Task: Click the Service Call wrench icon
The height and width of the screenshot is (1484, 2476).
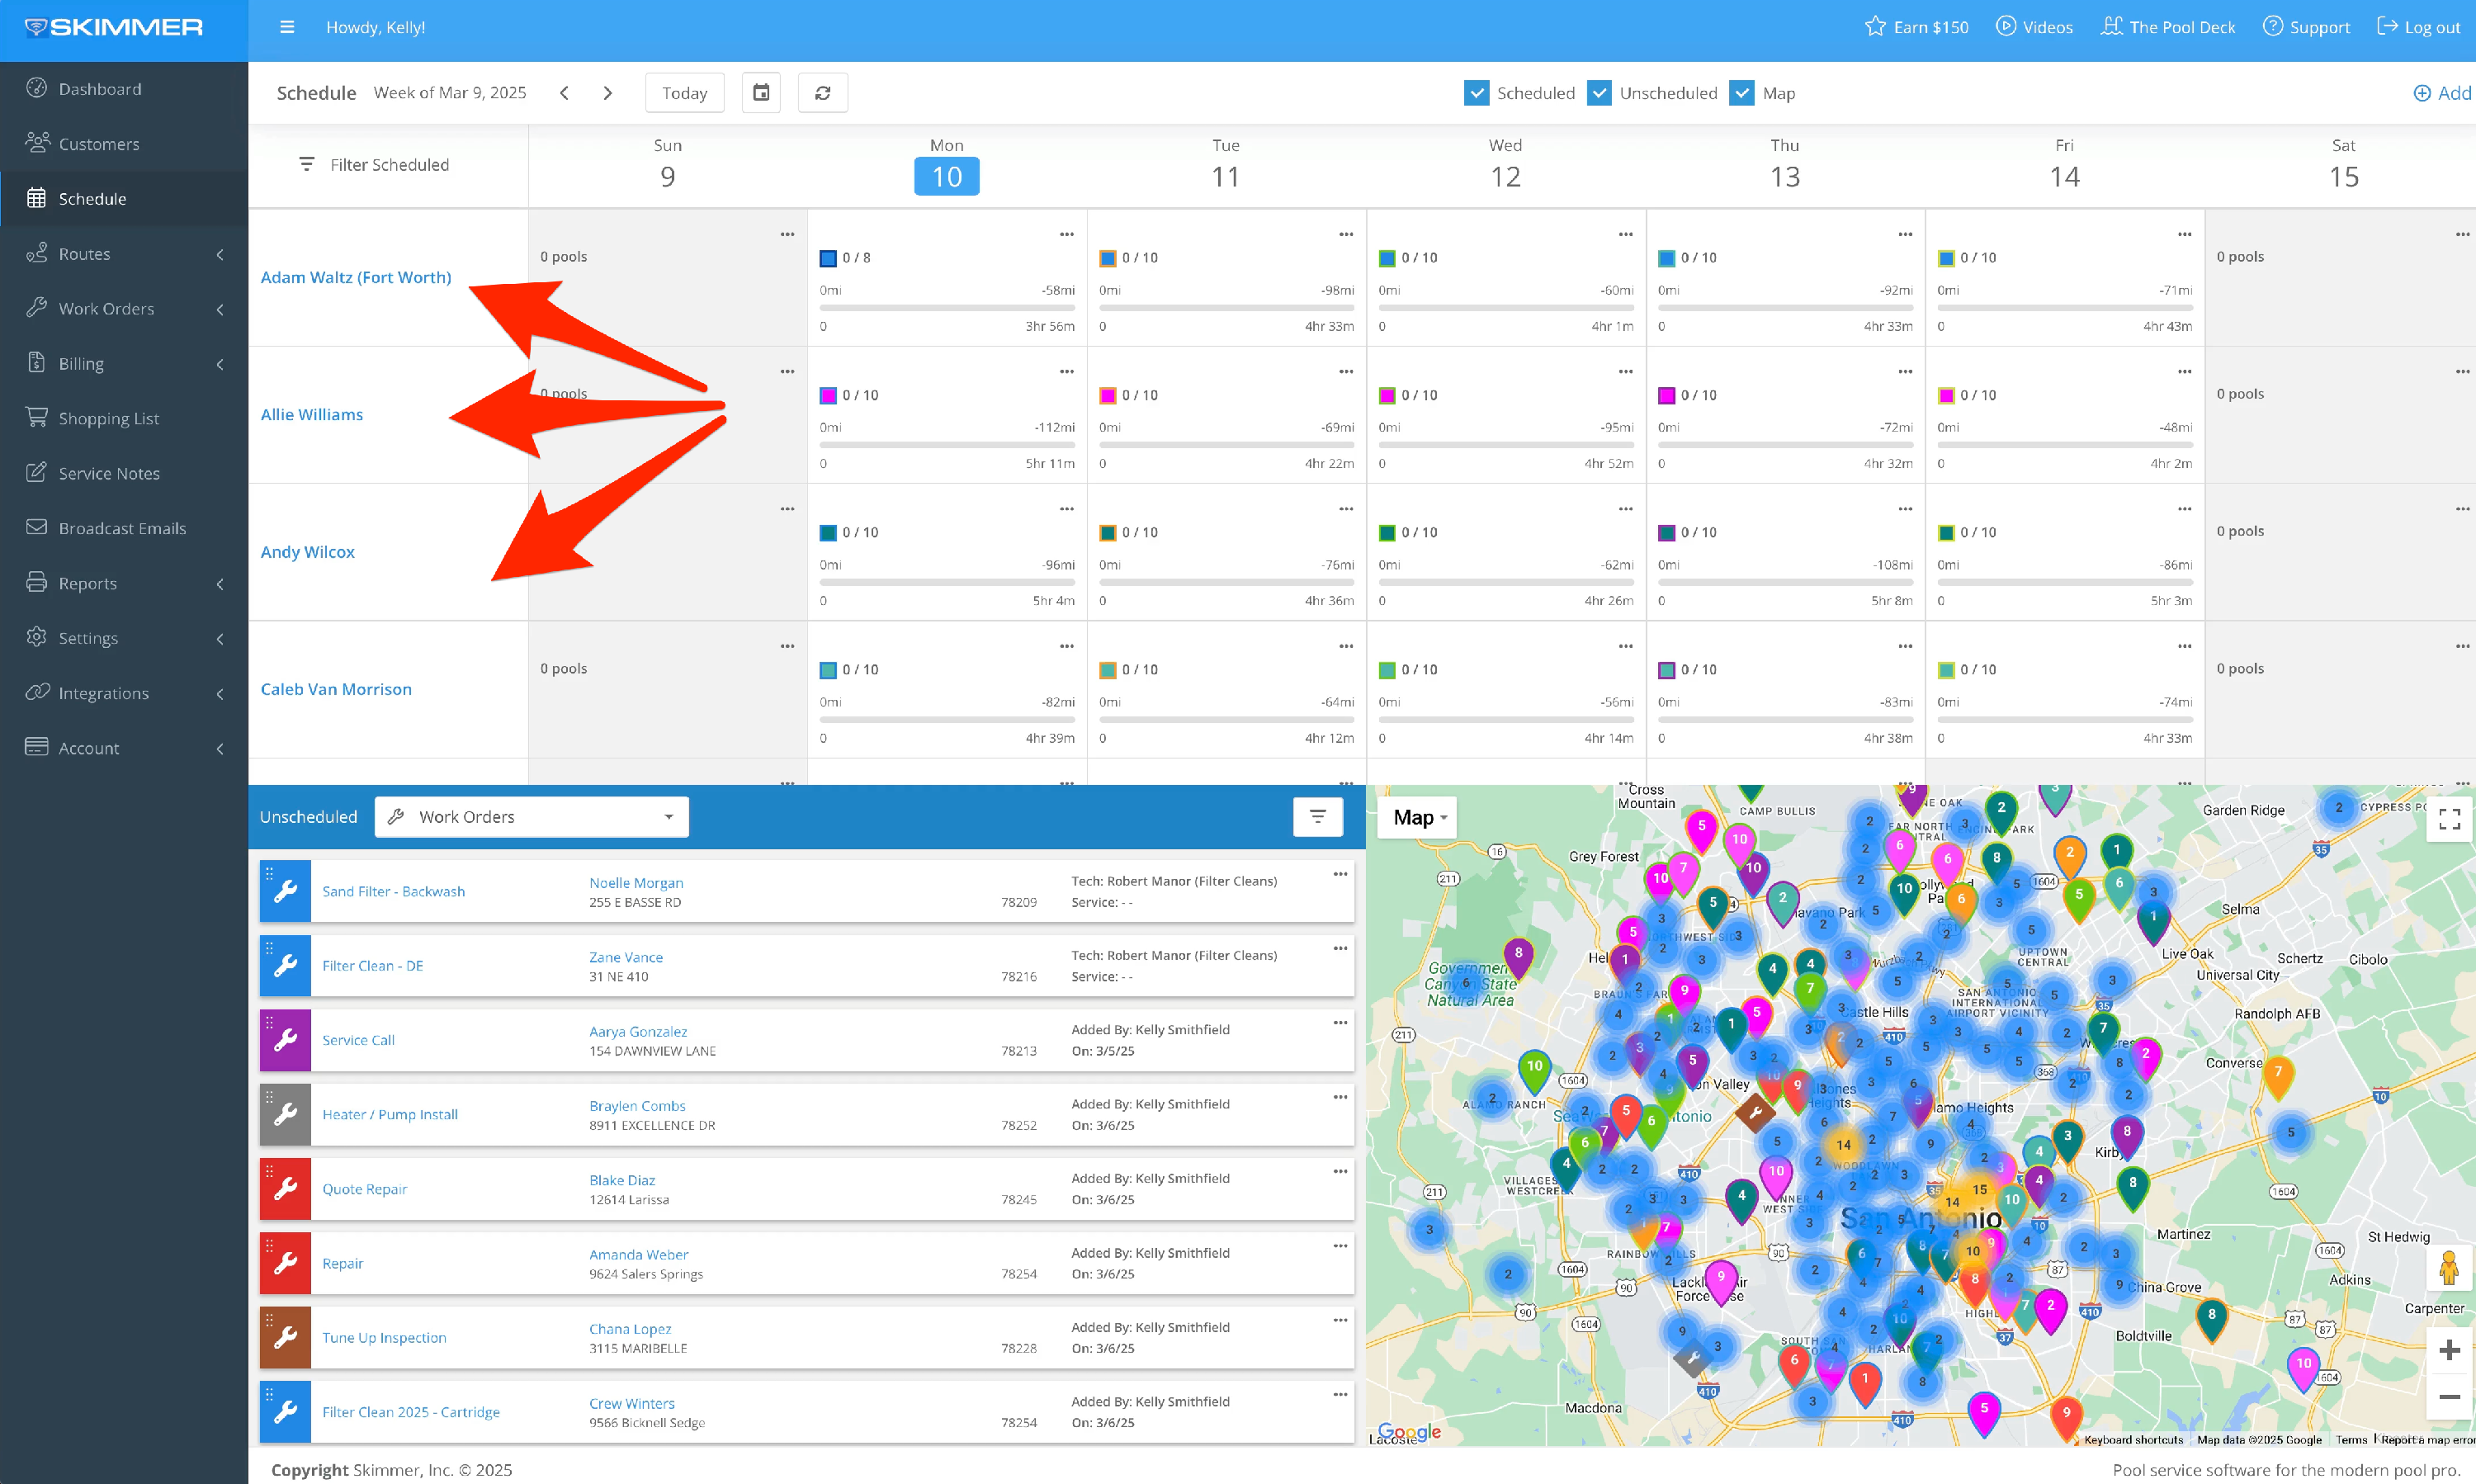Action: pos(285,1040)
